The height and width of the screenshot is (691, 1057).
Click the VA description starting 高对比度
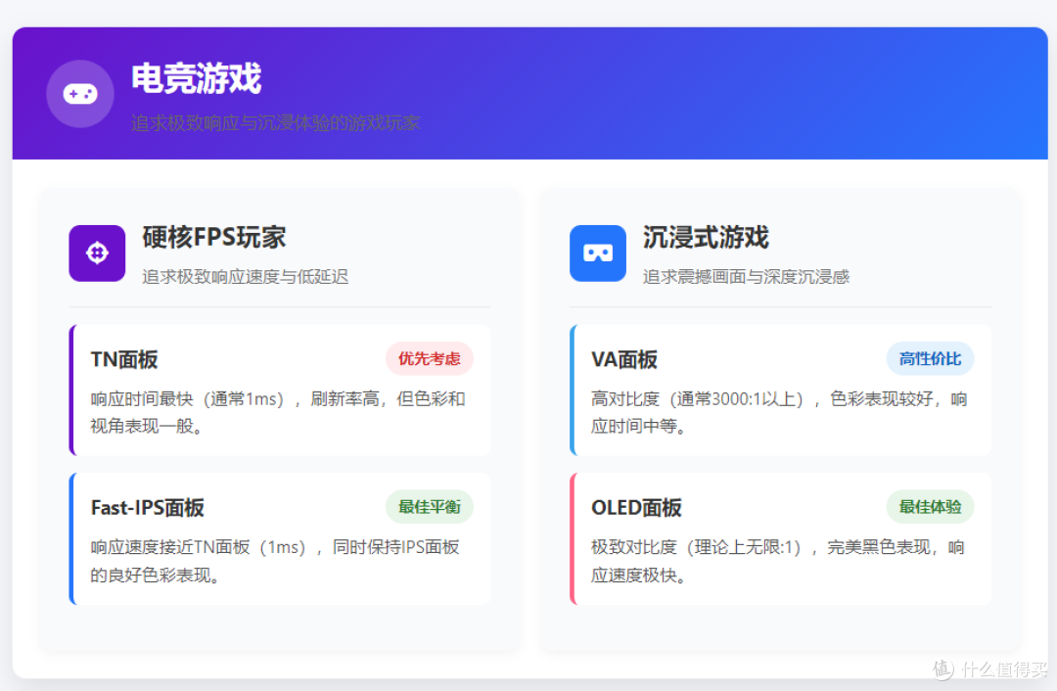click(779, 413)
